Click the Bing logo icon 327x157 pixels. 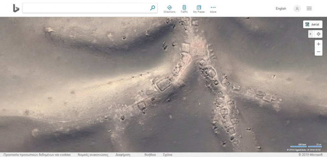[16, 8]
